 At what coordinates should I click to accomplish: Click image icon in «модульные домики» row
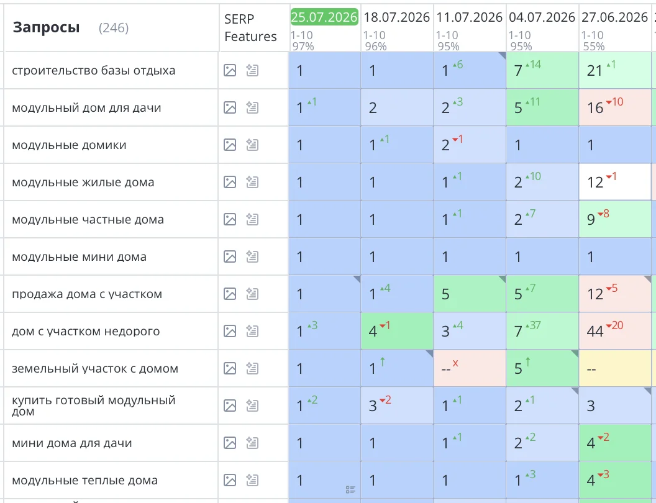(x=230, y=145)
